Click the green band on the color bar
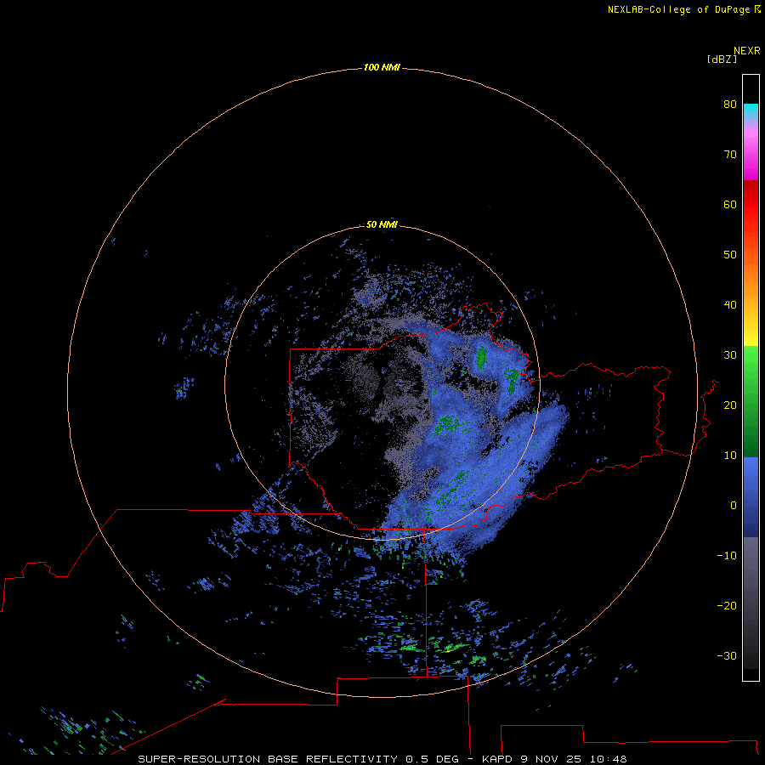765x765 pixels. click(751, 401)
